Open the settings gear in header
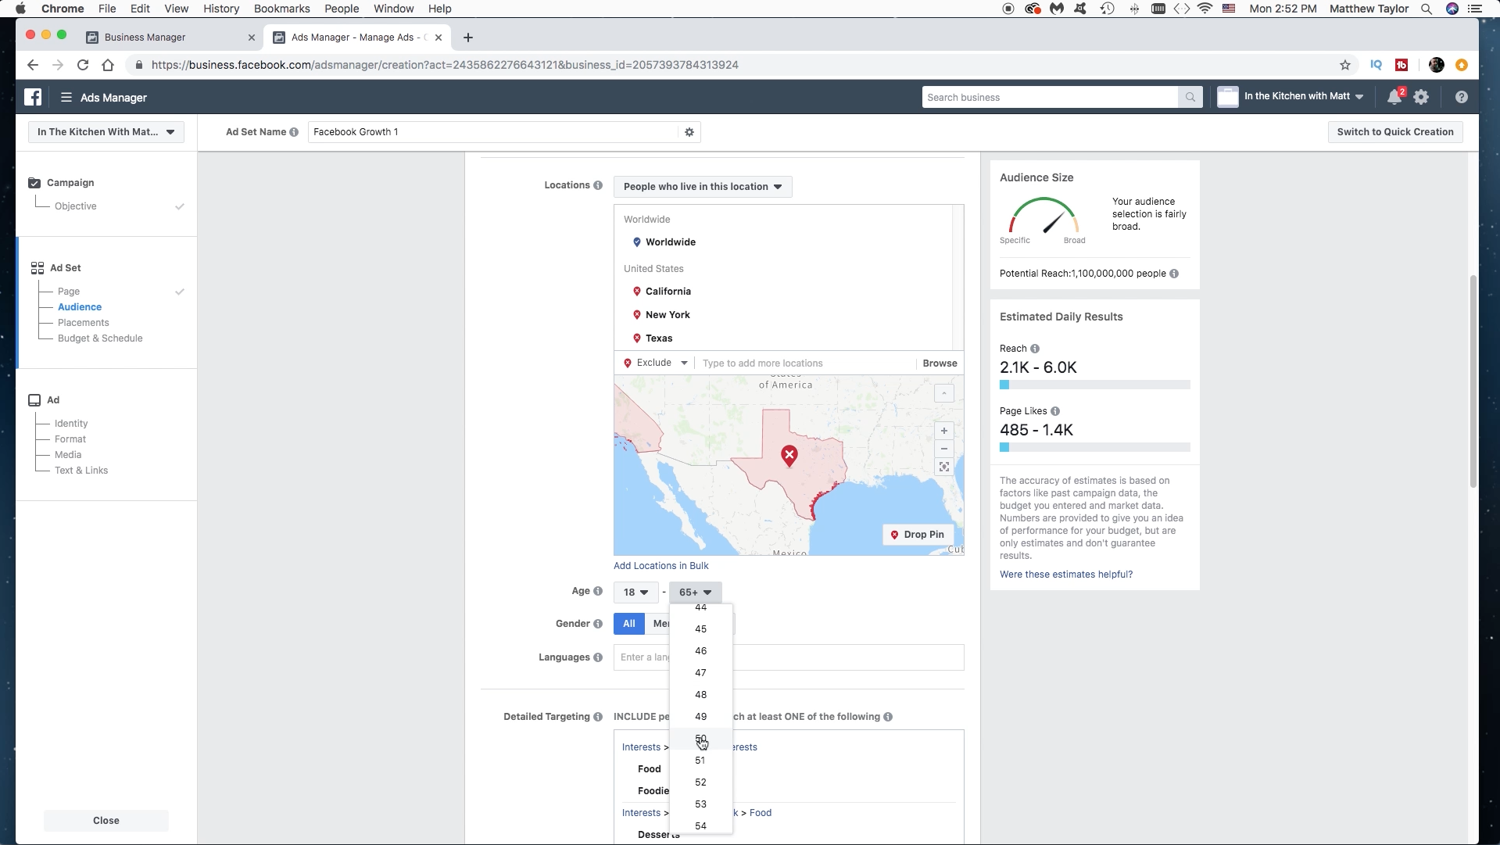 (1421, 97)
